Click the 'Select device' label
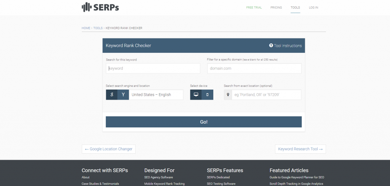This screenshot has height=186, width=390. point(199,86)
